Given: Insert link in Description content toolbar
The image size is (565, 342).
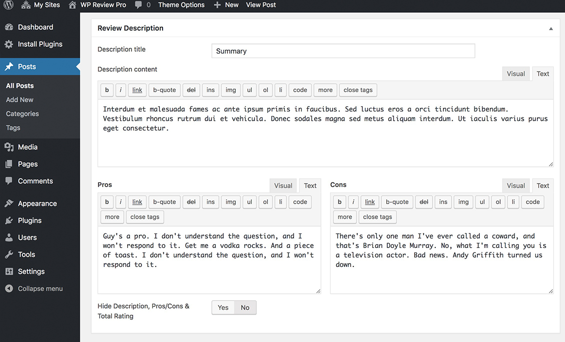Looking at the screenshot, I should [137, 90].
